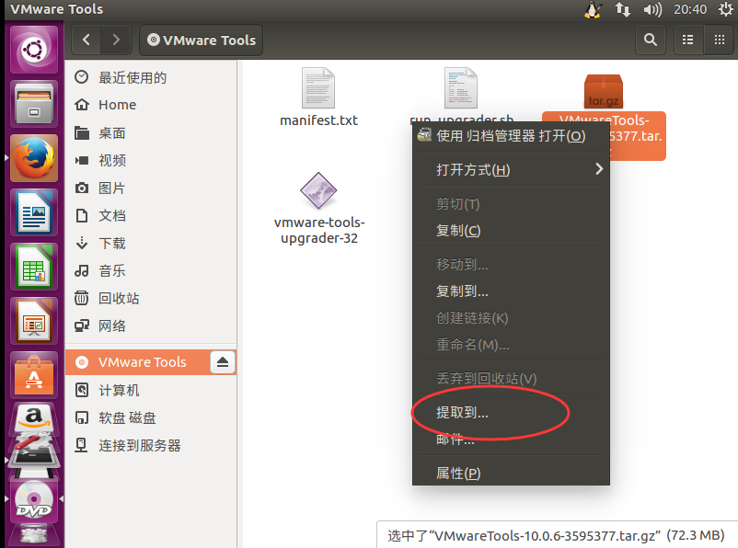
Task: Launch LibreOffice Writer from the dock
Action: [34, 212]
